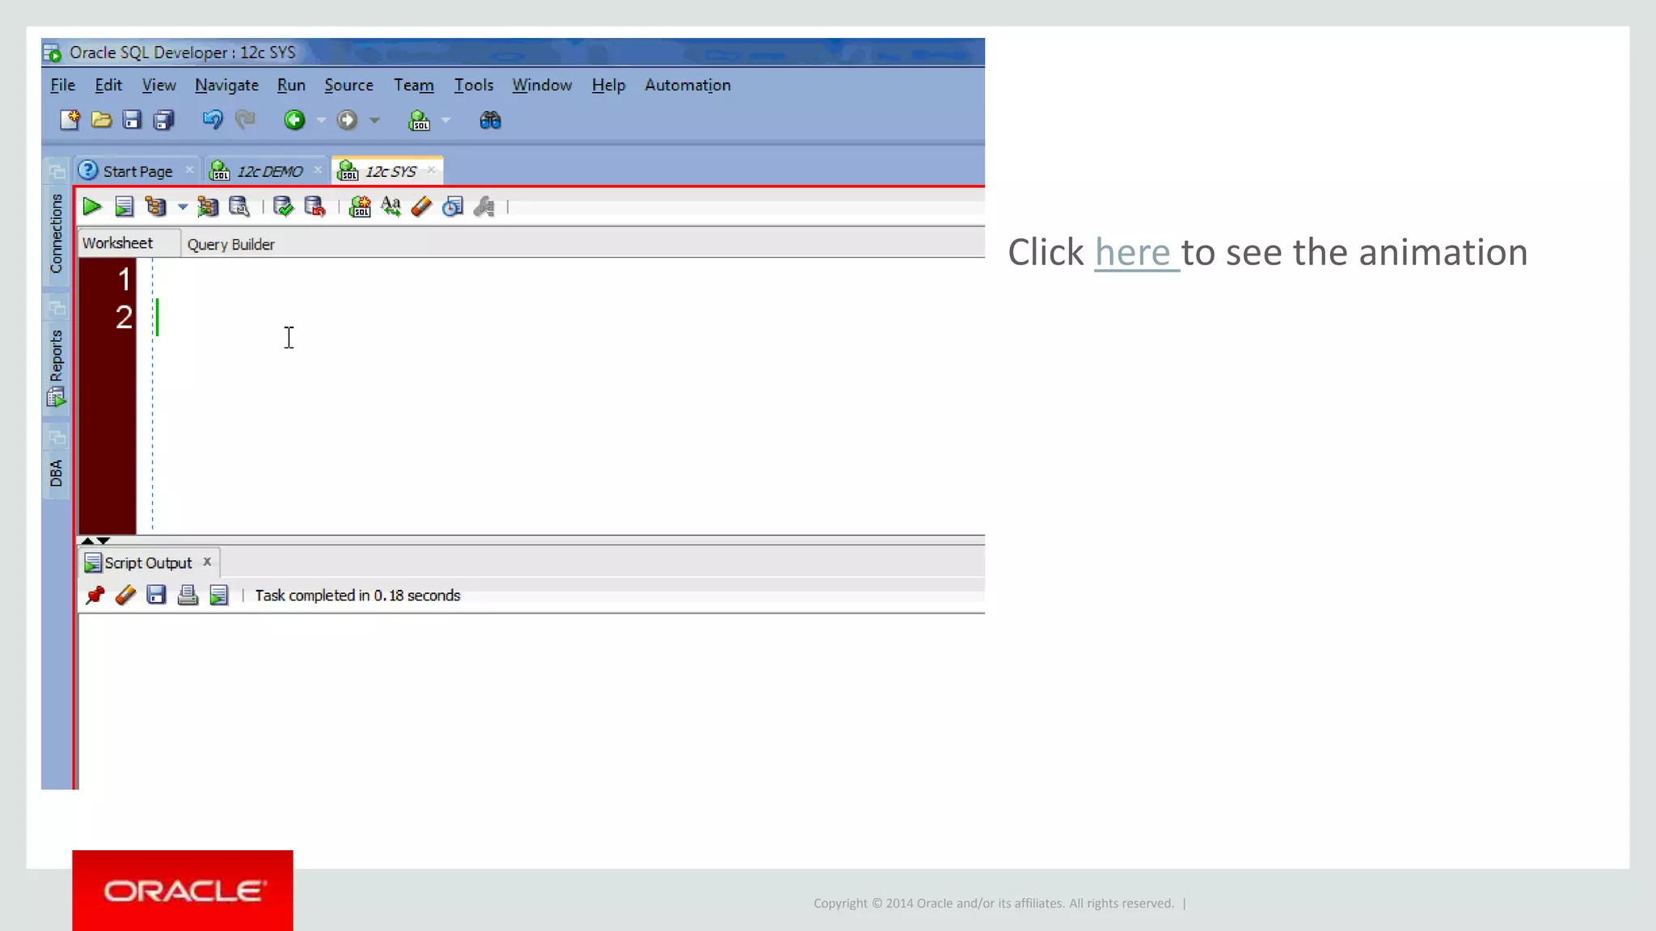The height and width of the screenshot is (931, 1656).
Task: Switch to the Start Page tab
Action: point(137,171)
